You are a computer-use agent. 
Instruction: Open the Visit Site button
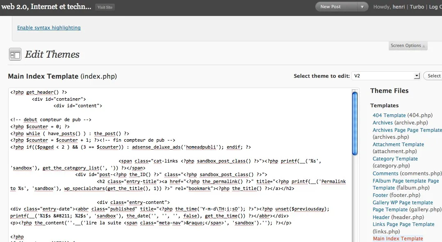pyautogui.click(x=105, y=7)
